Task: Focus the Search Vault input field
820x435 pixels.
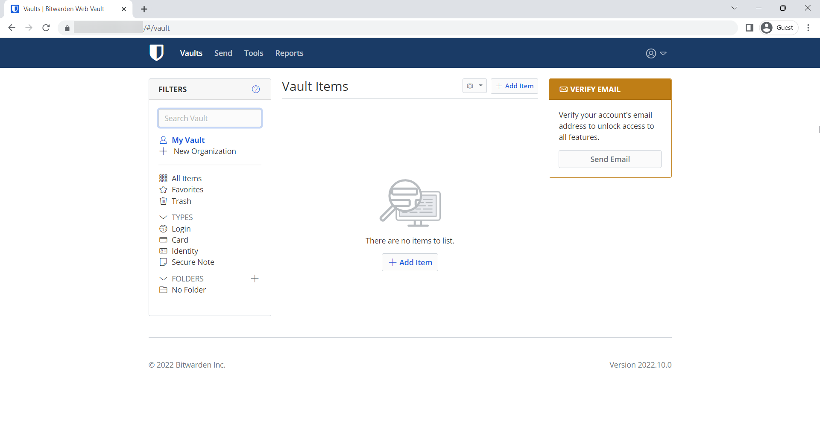Action: (x=210, y=118)
